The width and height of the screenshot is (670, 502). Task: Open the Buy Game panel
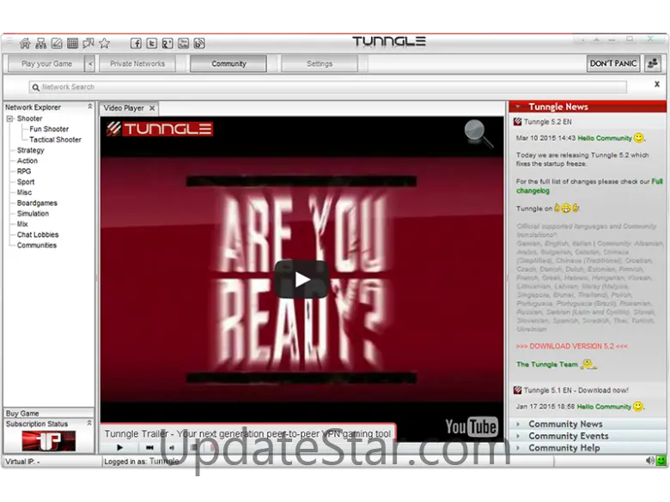pyautogui.click(x=49, y=414)
